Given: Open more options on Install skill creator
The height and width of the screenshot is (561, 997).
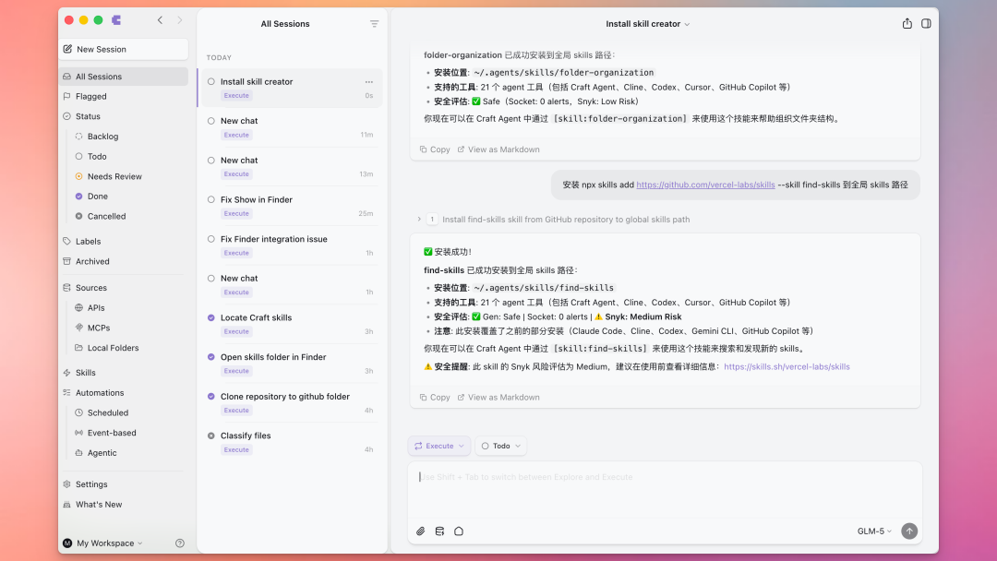Looking at the screenshot, I should (368, 82).
